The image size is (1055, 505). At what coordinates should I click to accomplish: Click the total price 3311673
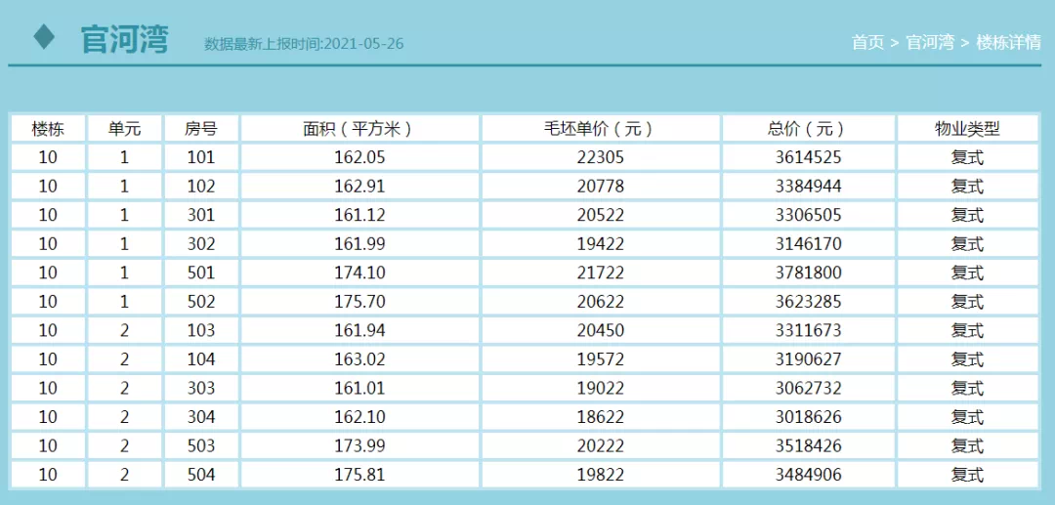pos(808,330)
